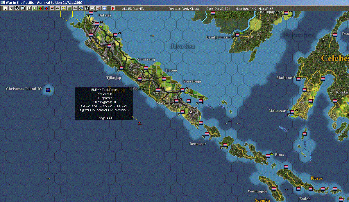
Task: Click the Djokjakarta city label
Action: click(139, 89)
